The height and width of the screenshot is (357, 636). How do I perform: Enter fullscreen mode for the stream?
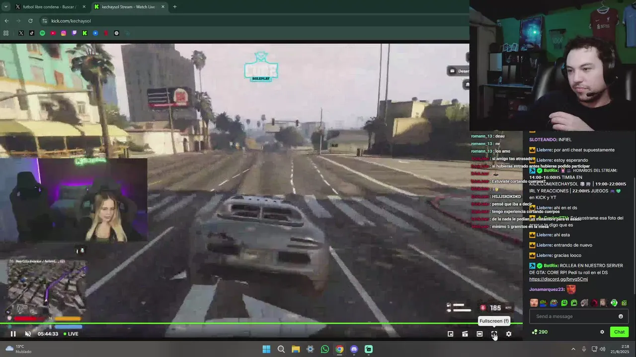(x=494, y=334)
